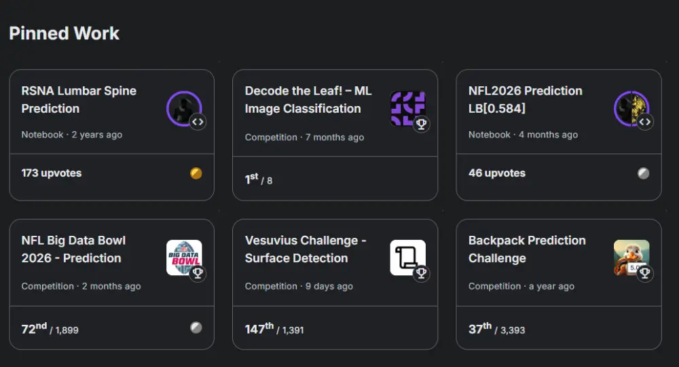Click the 173 upvotes count
The width and height of the screenshot is (679, 367).
(x=52, y=173)
